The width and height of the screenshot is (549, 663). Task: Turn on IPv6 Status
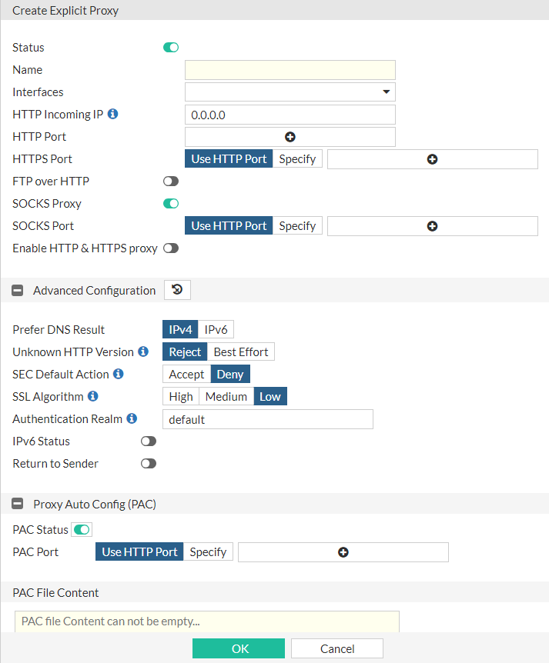pos(148,441)
